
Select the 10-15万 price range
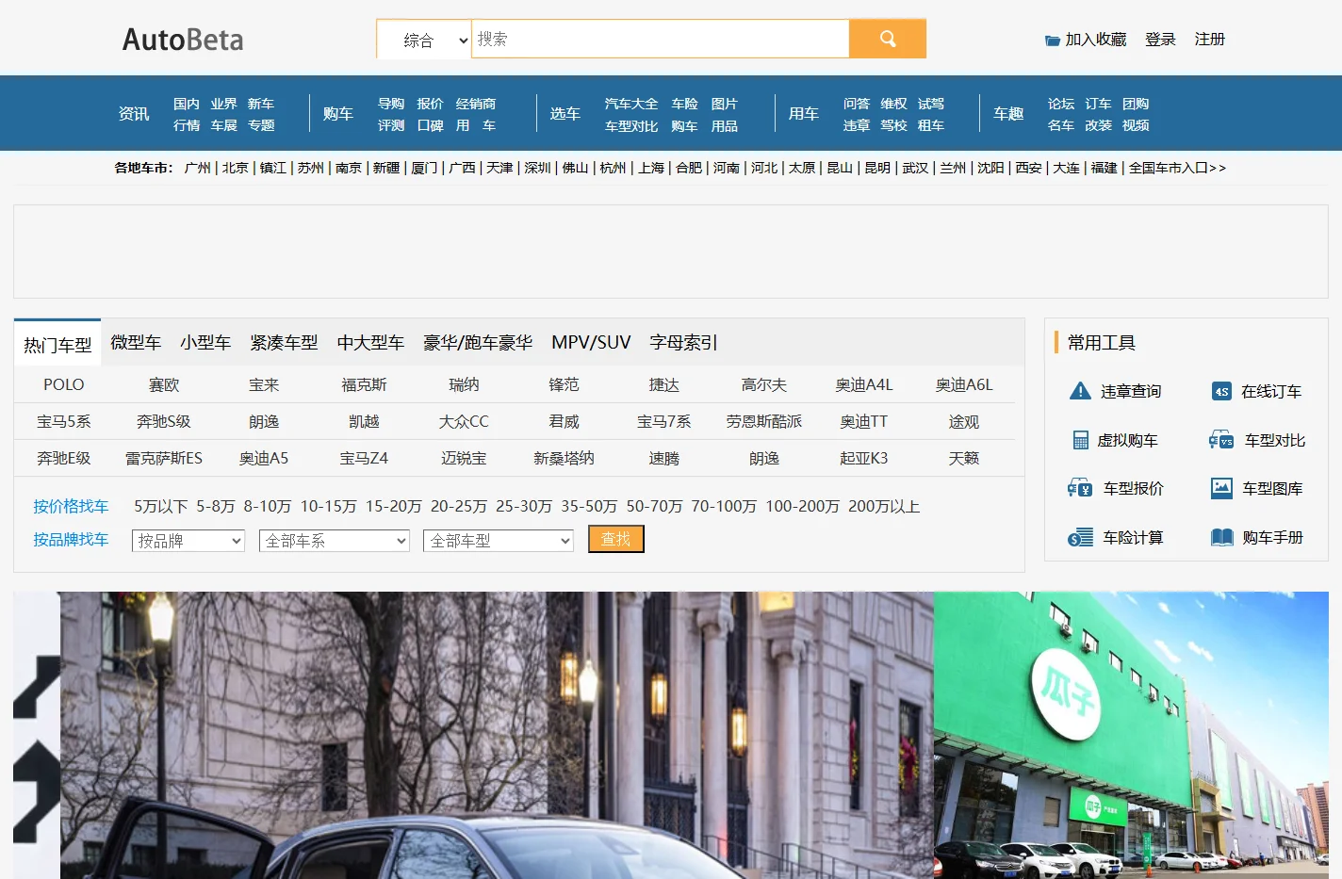click(x=328, y=506)
